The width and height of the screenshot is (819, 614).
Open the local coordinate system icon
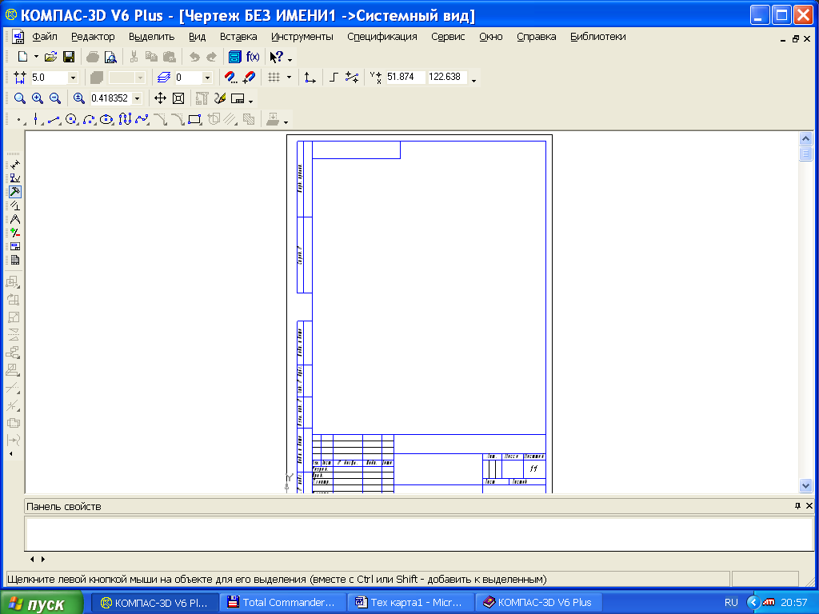pos(310,78)
